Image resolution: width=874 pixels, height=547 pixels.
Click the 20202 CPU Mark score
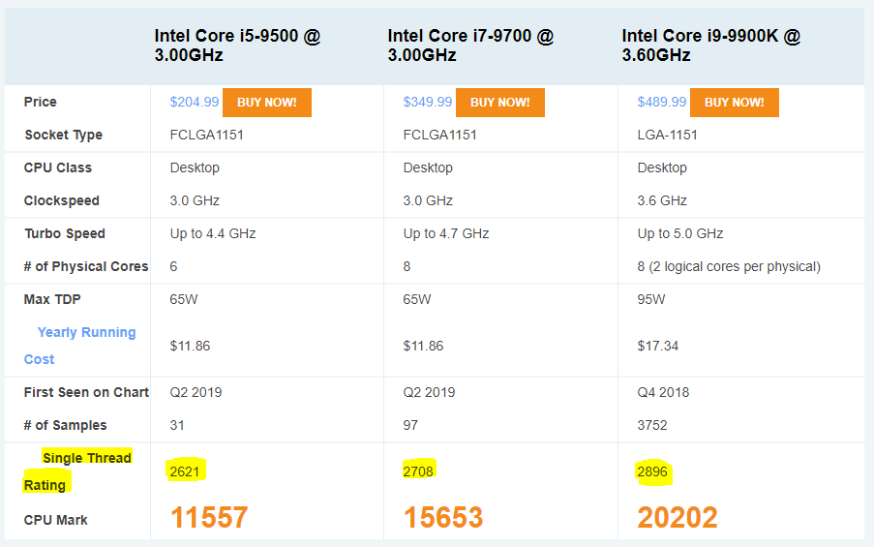tap(678, 518)
